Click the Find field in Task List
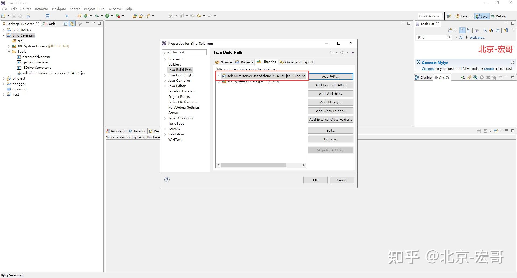Image resolution: width=517 pixels, height=278 pixels. [434, 38]
